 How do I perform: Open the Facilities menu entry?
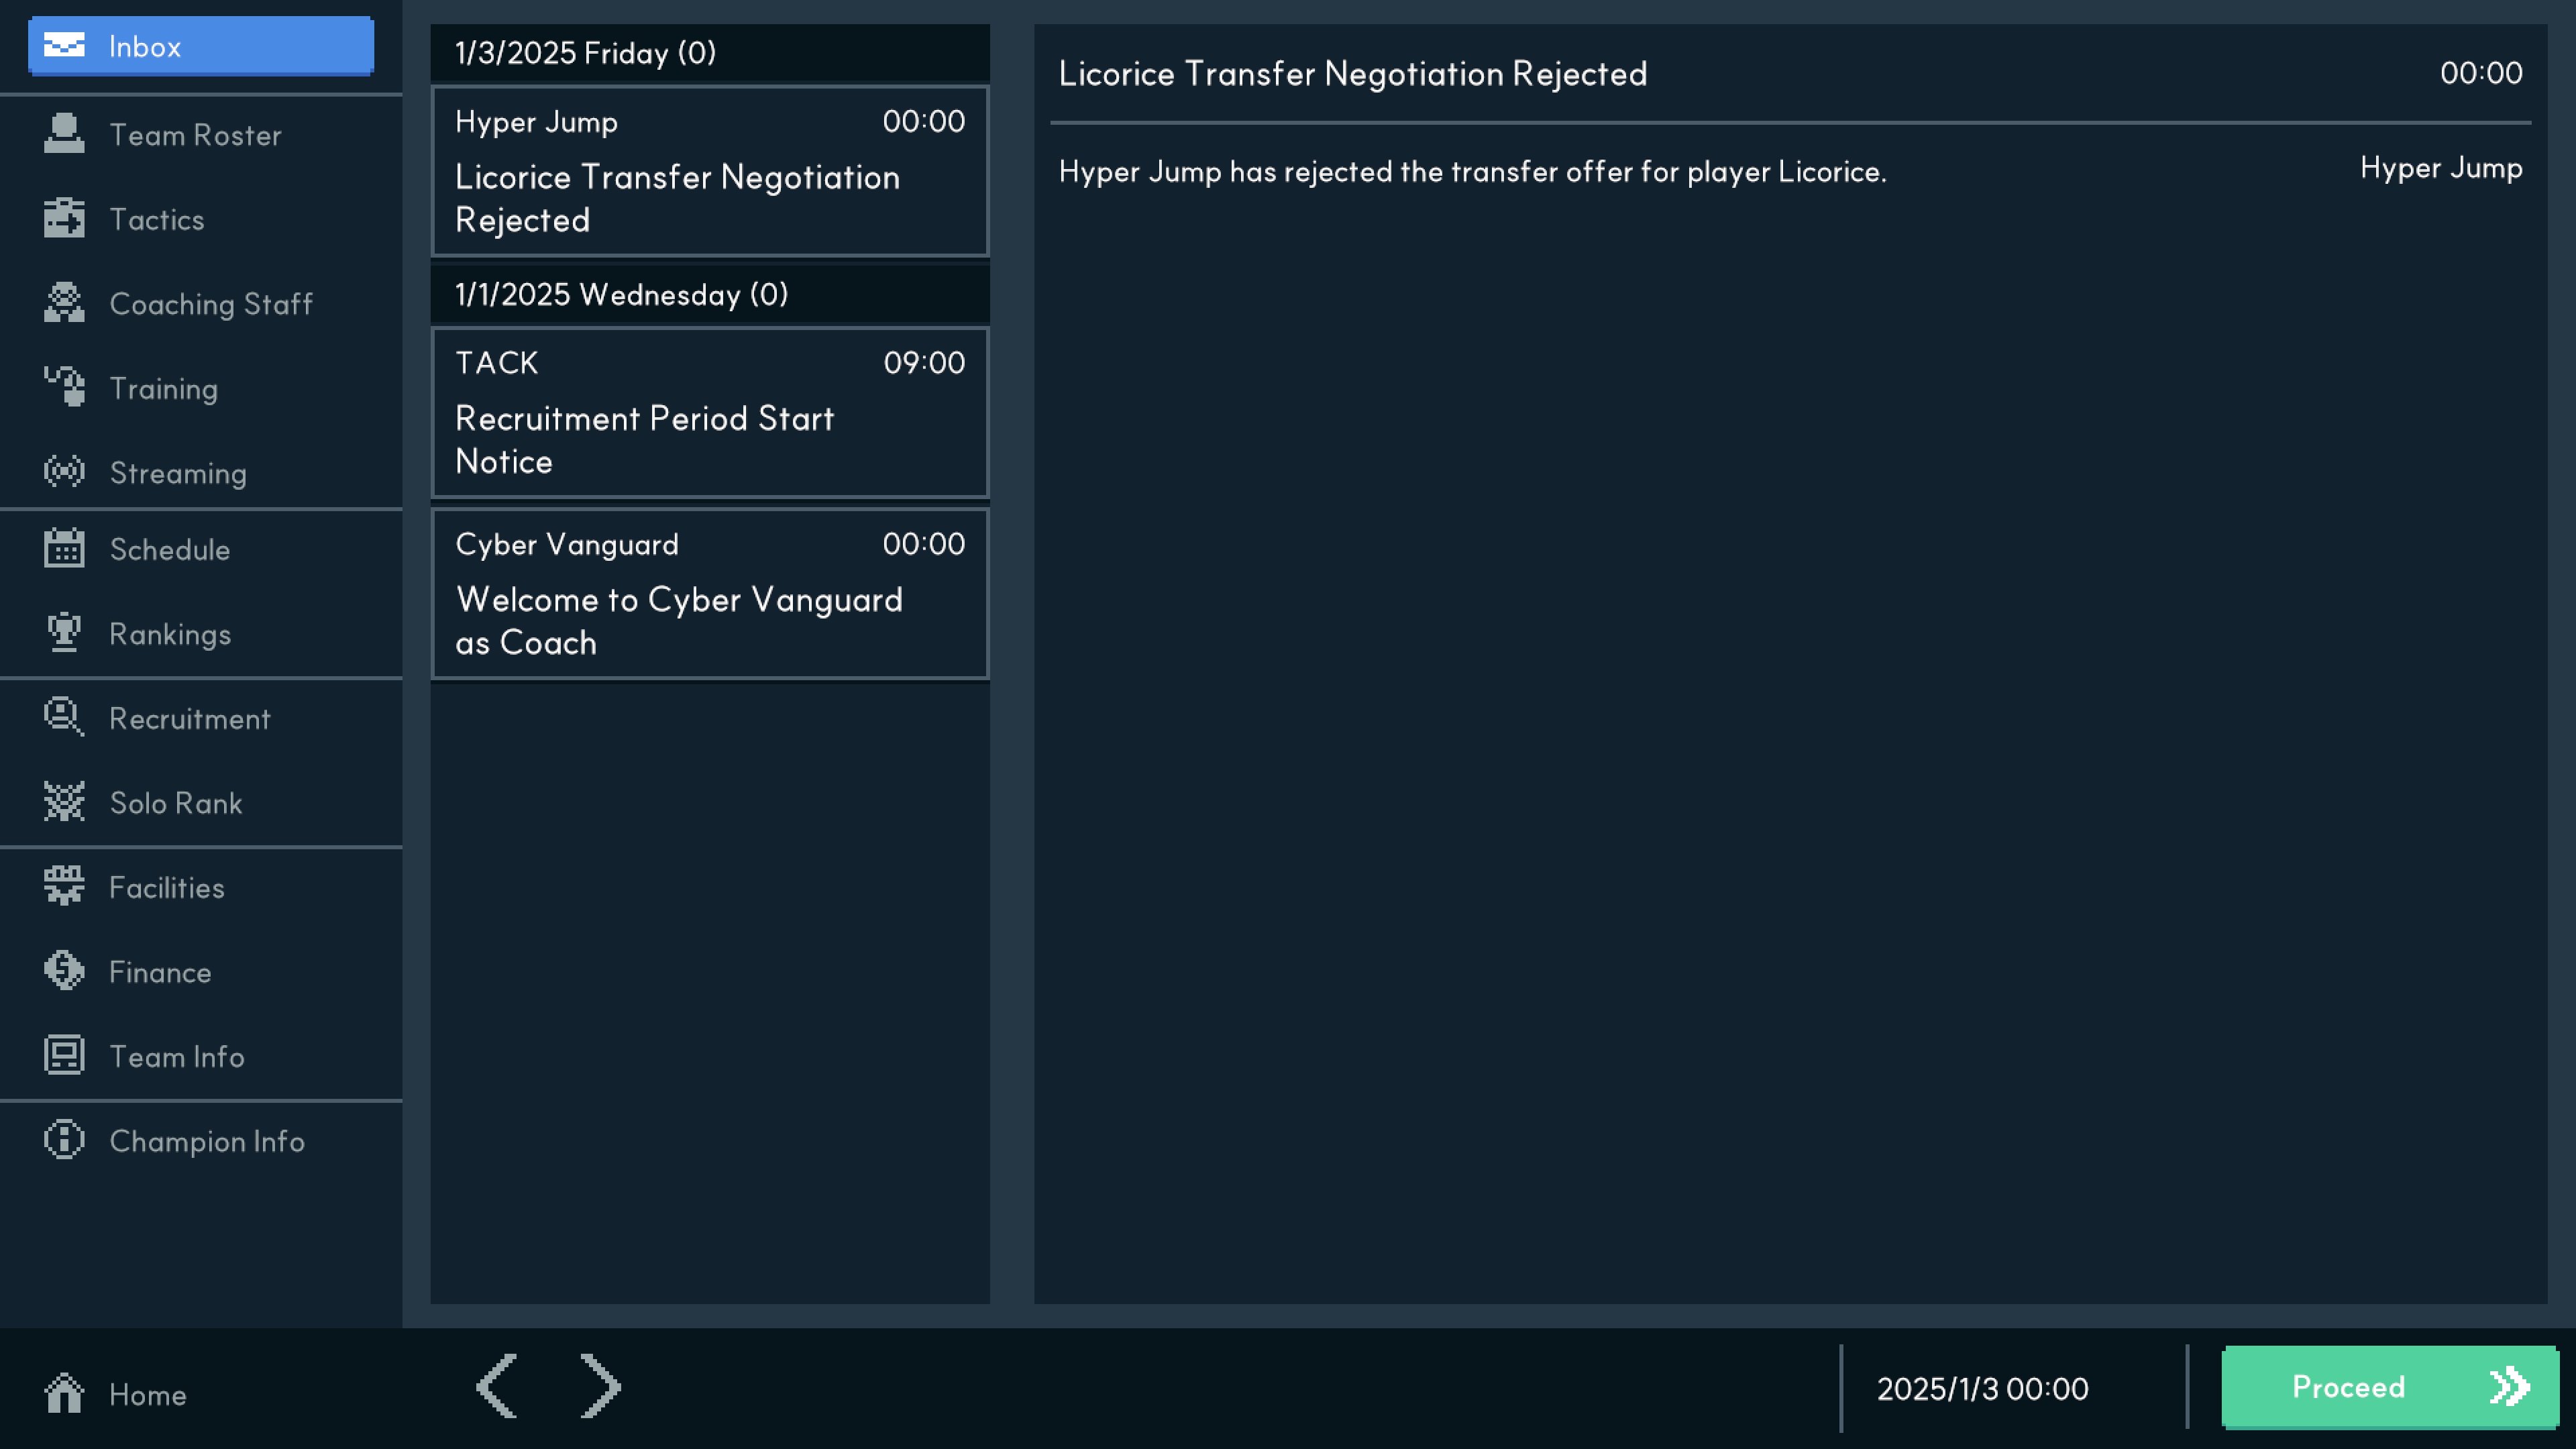(x=166, y=887)
